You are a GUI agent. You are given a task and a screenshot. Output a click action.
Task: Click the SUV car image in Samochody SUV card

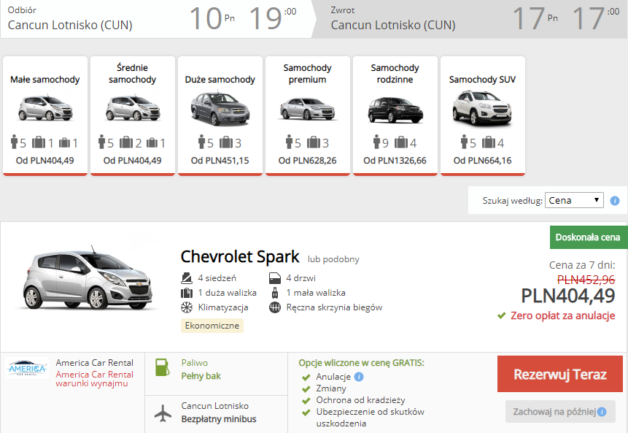[482, 107]
